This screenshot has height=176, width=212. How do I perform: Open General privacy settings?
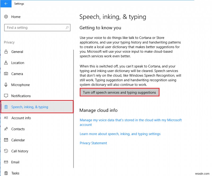click(17, 52)
